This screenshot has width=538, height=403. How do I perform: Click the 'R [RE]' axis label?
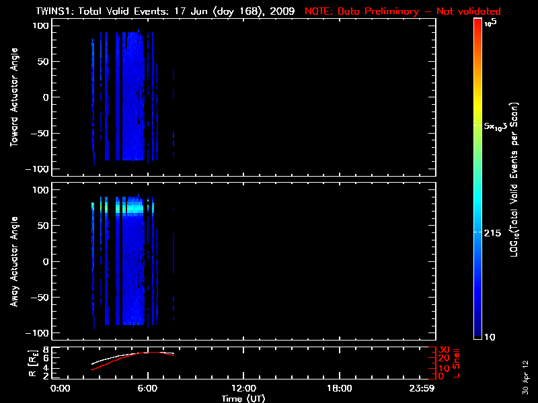coord(32,363)
